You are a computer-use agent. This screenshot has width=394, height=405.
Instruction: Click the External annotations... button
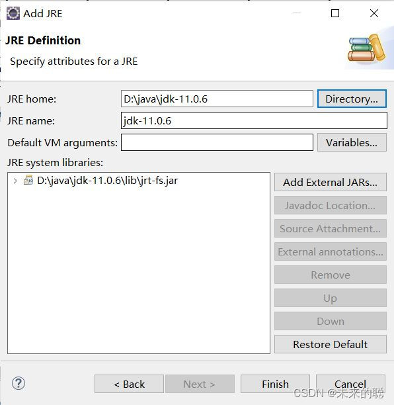[x=331, y=251]
